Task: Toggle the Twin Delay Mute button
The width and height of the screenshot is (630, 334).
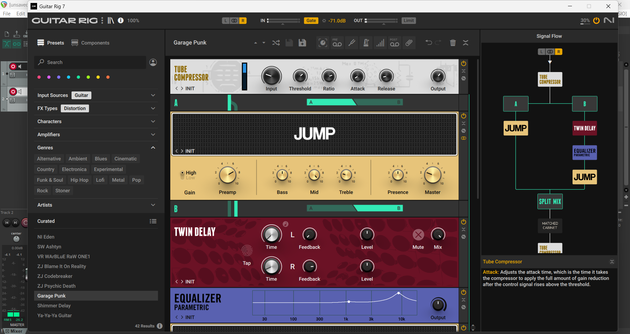Action: click(x=418, y=235)
